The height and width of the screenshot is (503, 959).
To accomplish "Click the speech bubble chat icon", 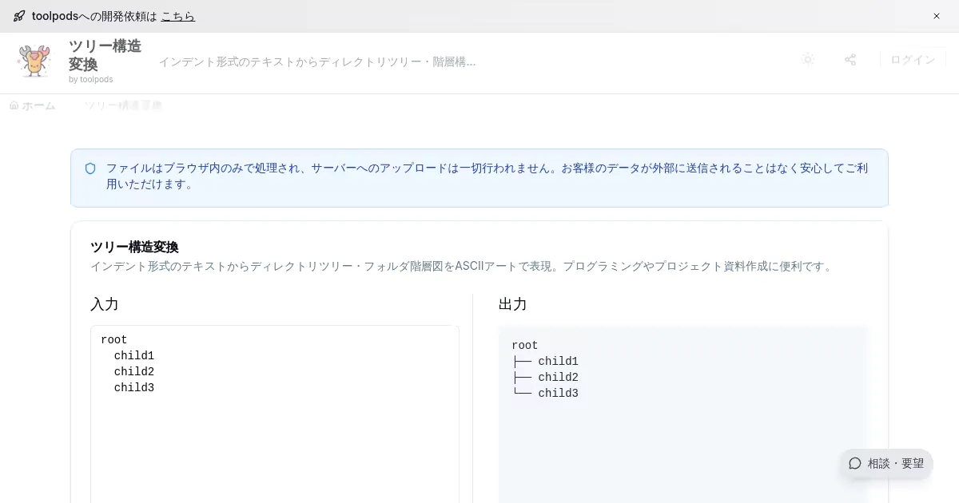I will pos(855,463).
